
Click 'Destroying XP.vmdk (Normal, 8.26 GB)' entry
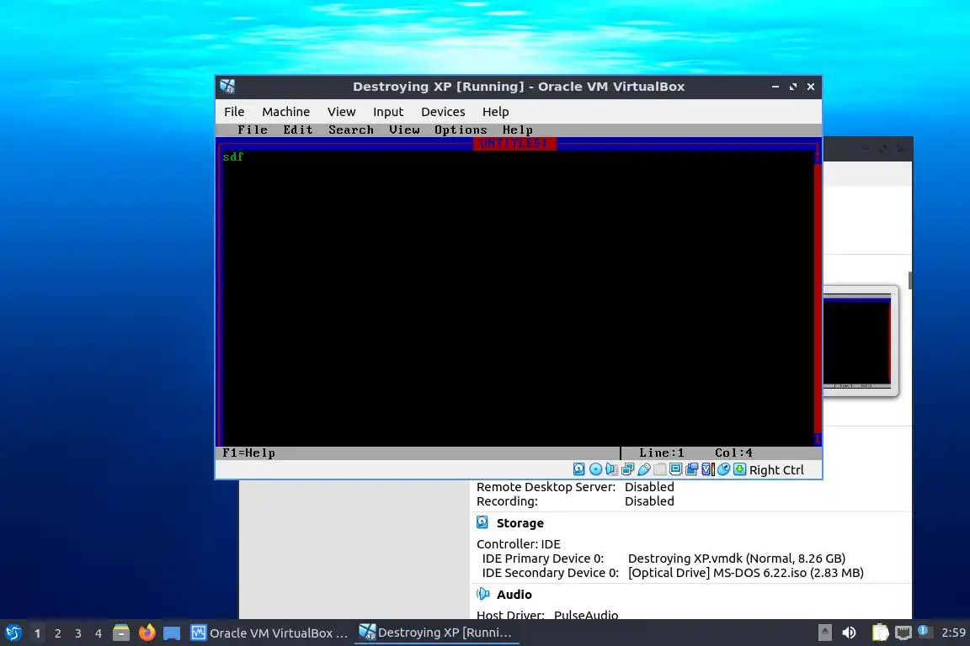pos(737,559)
